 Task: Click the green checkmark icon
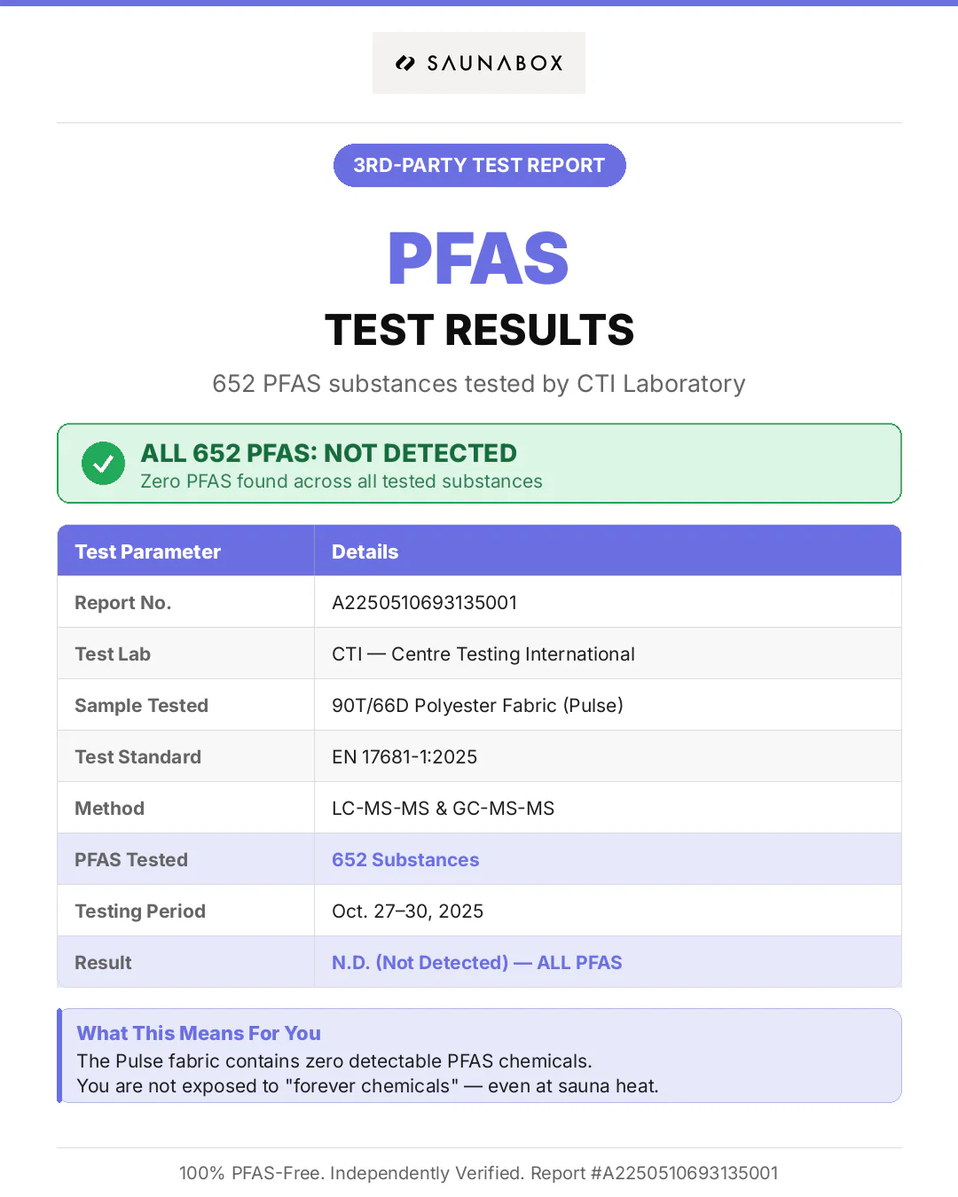pyautogui.click(x=103, y=463)
